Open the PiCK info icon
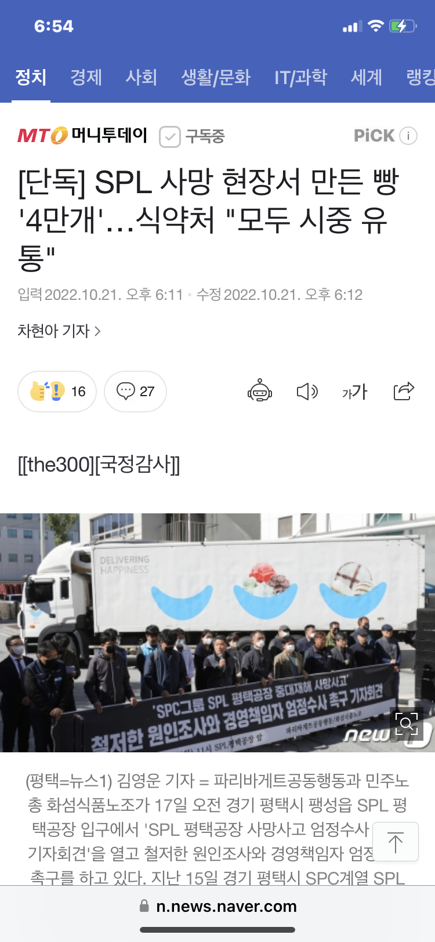The width and height of the screenshot is (435, 942). [x=408, y=136]
